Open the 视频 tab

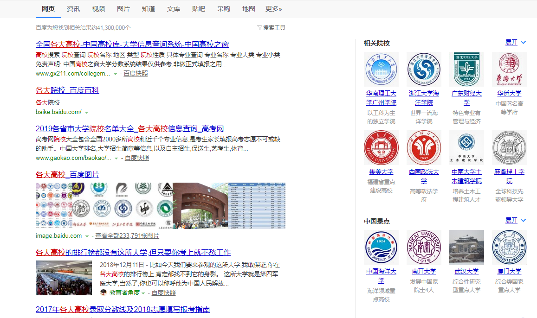(x=98, y=9)
